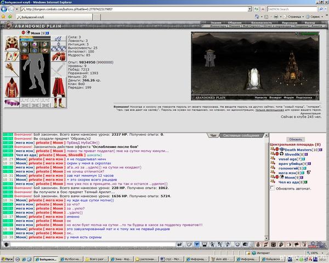Click the chat message input field
The image size is (329, 263).
click(x=93, y=244)
